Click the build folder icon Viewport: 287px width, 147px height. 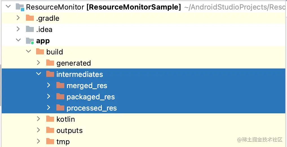point(40,52)
